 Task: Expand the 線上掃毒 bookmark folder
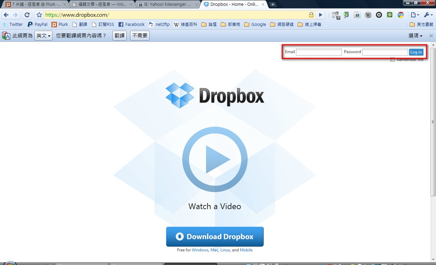309,25
